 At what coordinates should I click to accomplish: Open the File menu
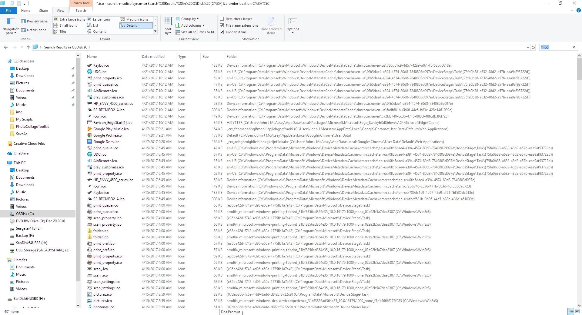8,11
